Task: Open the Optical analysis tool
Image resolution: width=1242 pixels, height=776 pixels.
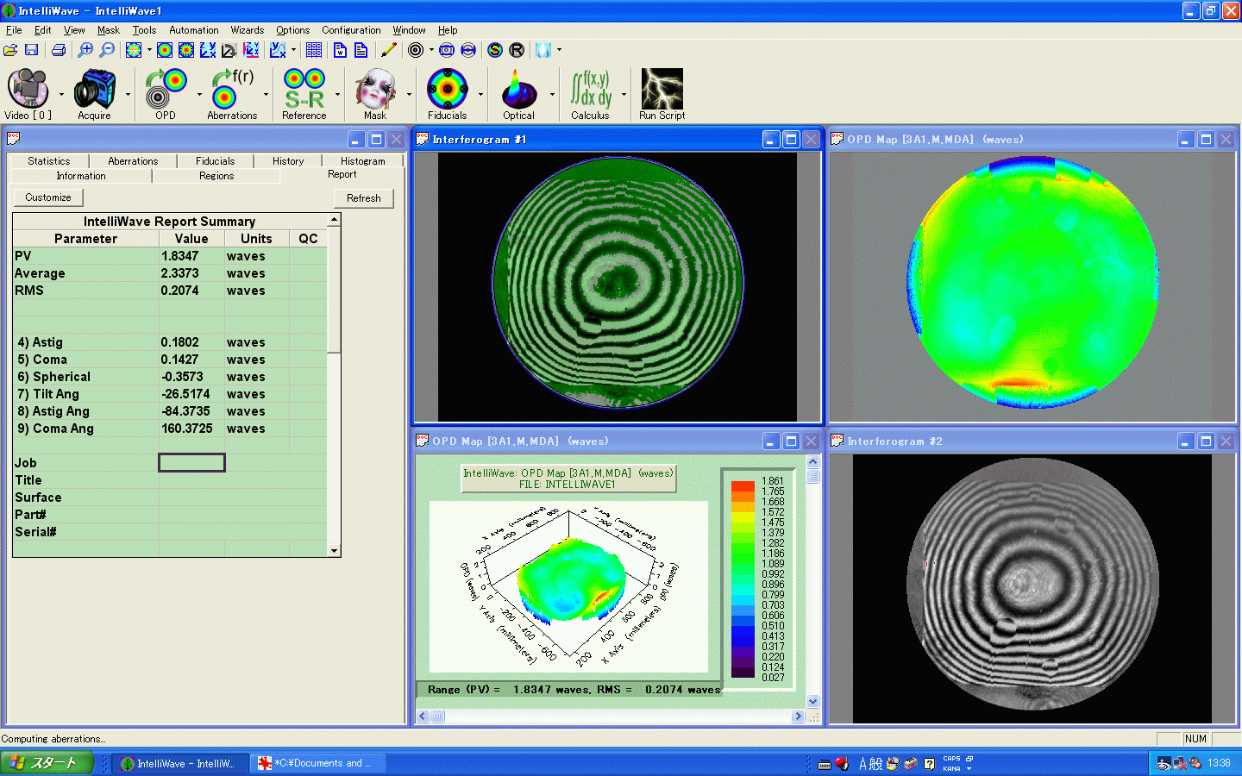Action: point(518,94)
